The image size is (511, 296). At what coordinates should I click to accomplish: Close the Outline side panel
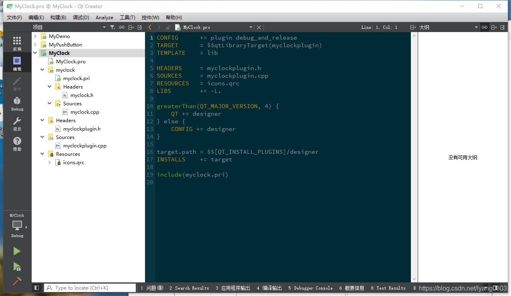click(502, 27)
